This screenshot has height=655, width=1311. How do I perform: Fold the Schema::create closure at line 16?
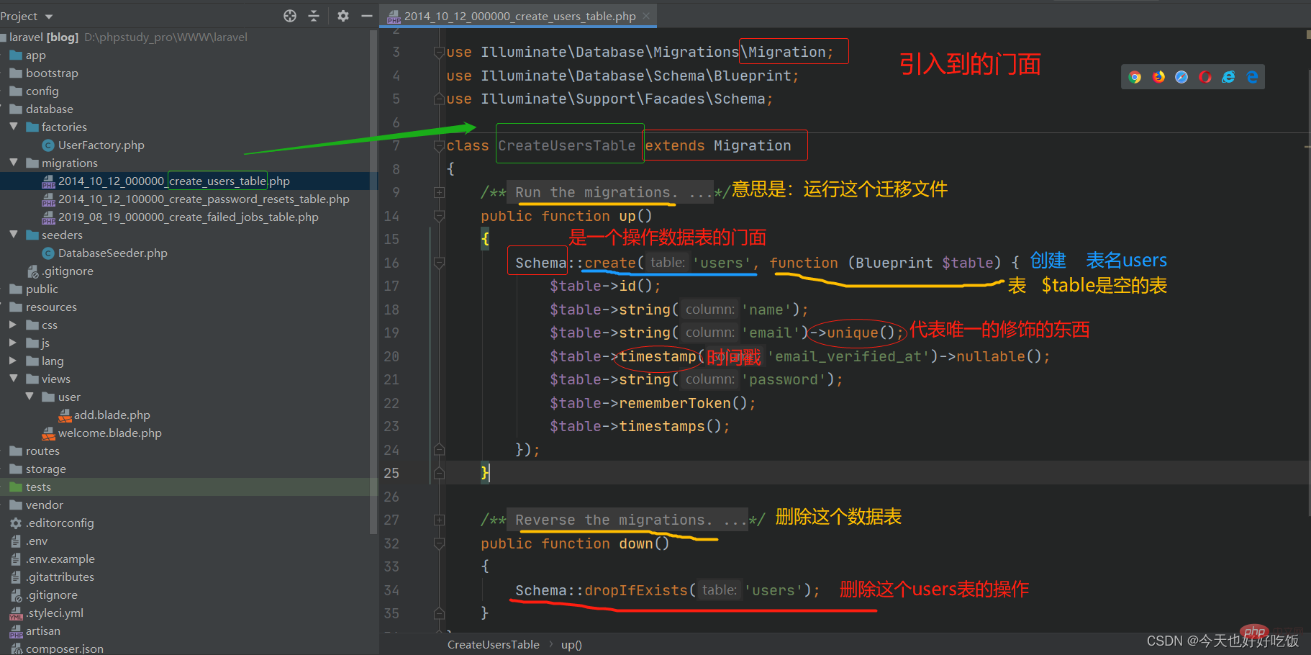click(x=439, y=263)
